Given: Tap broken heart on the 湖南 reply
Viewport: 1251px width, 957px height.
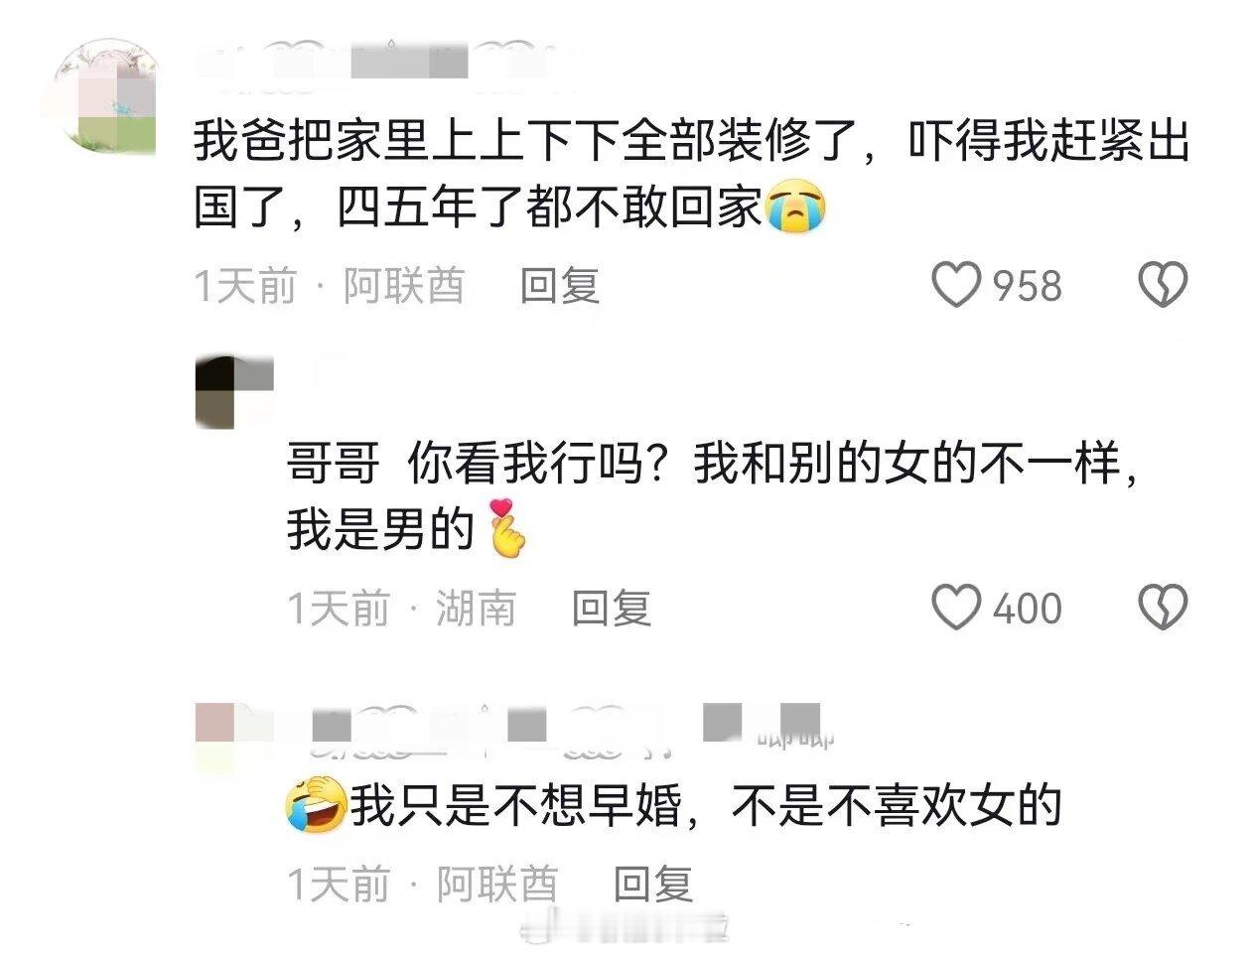Looking at the screenshot, I should click(x=1162, y=607).
